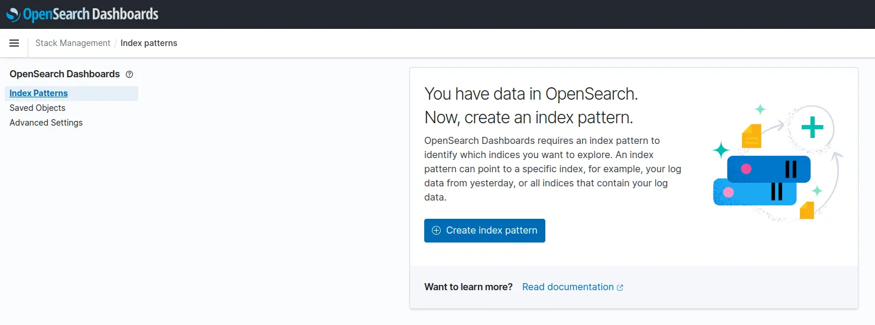Click the light blue server block illustration
Image resolution: width=875 pixels, height=325 pixels.
coord(744,192)
